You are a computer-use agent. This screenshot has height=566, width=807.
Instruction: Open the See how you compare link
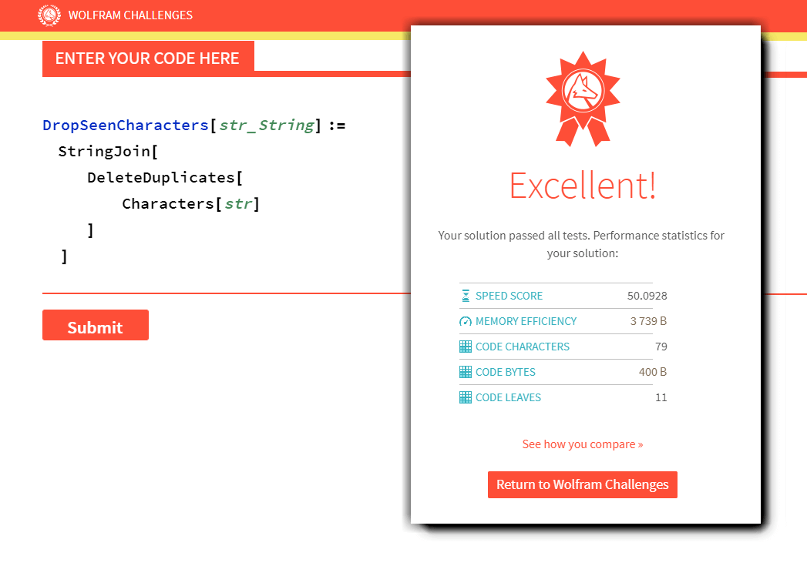pos(582,444)
